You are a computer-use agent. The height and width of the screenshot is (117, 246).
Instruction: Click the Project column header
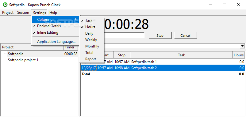pos(32,47)
